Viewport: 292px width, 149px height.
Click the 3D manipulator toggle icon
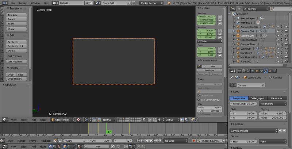[x=100, y=119]
